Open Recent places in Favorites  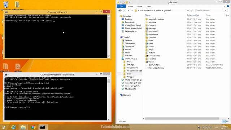point(131,31)
